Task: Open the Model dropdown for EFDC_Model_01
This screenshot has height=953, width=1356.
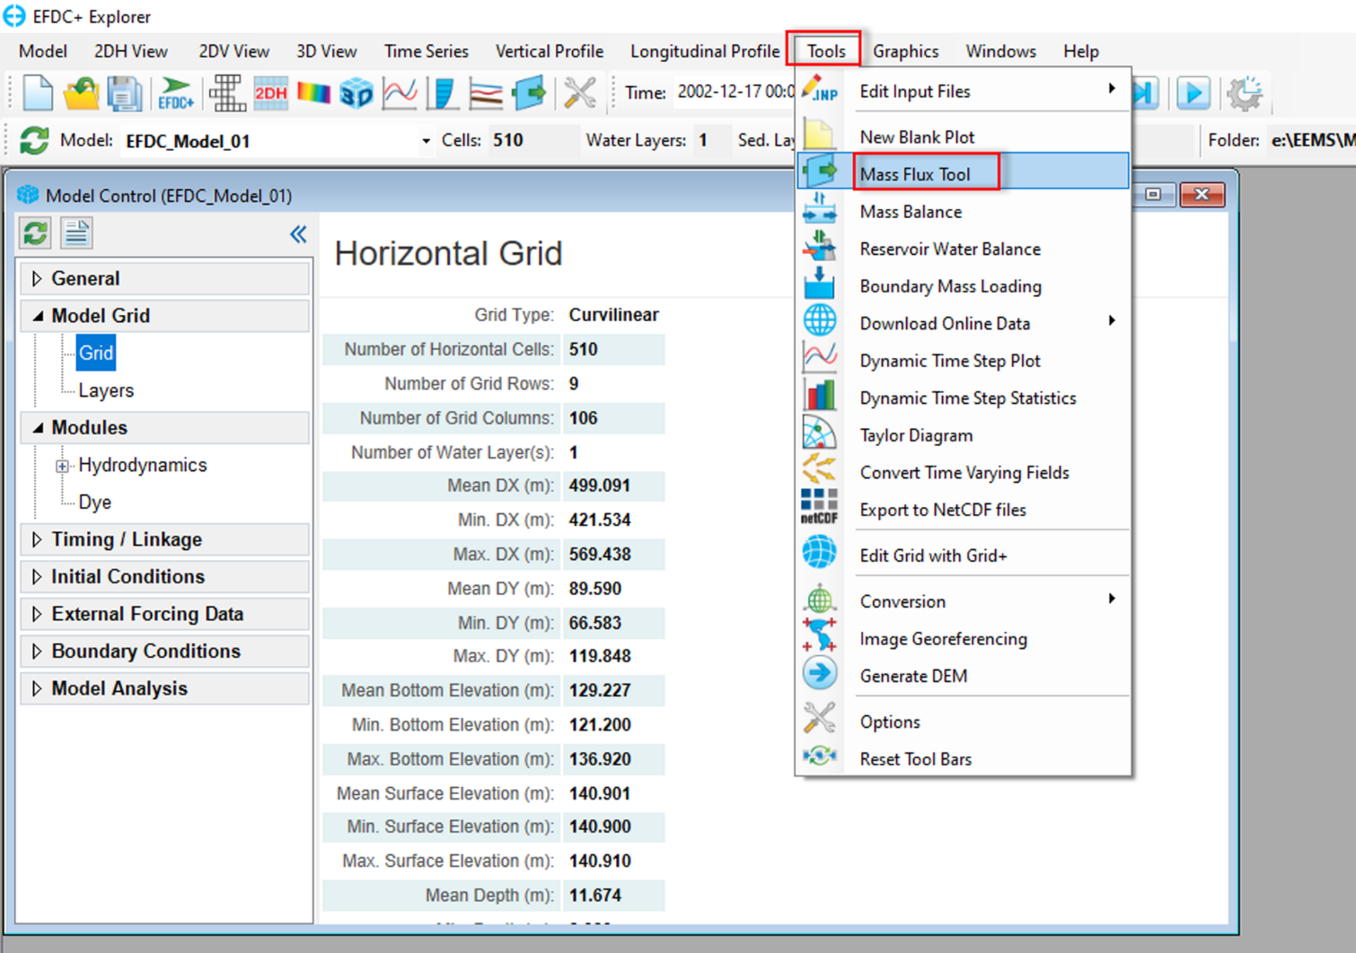Action: [x=424, y=140]
